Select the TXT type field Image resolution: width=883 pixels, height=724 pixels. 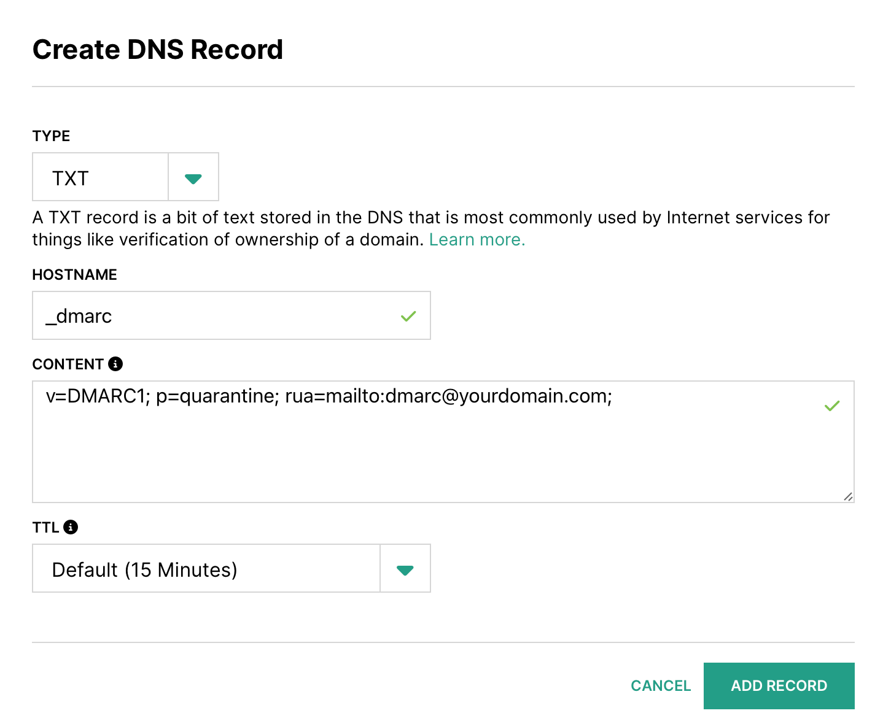click(x=100, y=177)
